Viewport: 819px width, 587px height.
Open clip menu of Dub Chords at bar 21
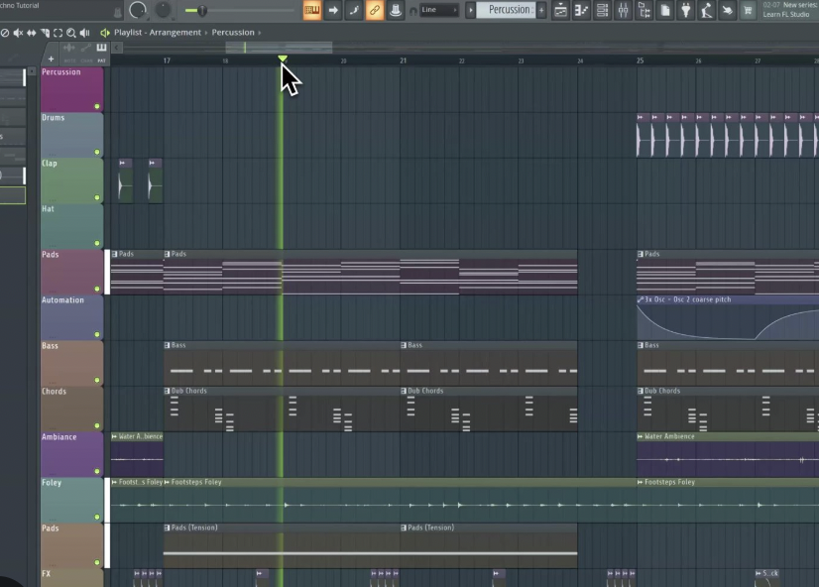pyautogui.click(x=404, y=391)
